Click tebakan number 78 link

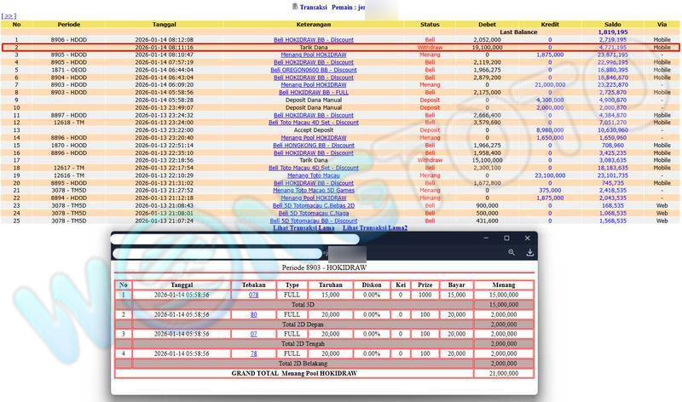(253, 353)
